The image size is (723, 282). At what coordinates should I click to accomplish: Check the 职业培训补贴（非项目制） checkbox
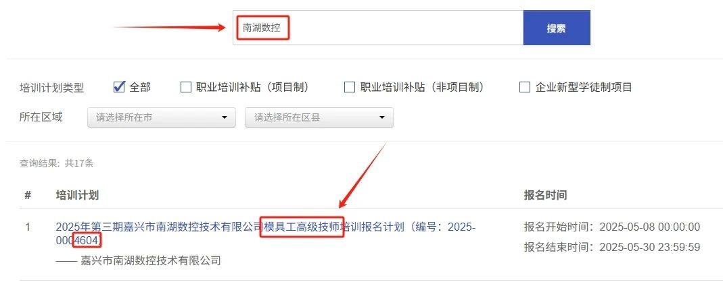tap(350, 87)
